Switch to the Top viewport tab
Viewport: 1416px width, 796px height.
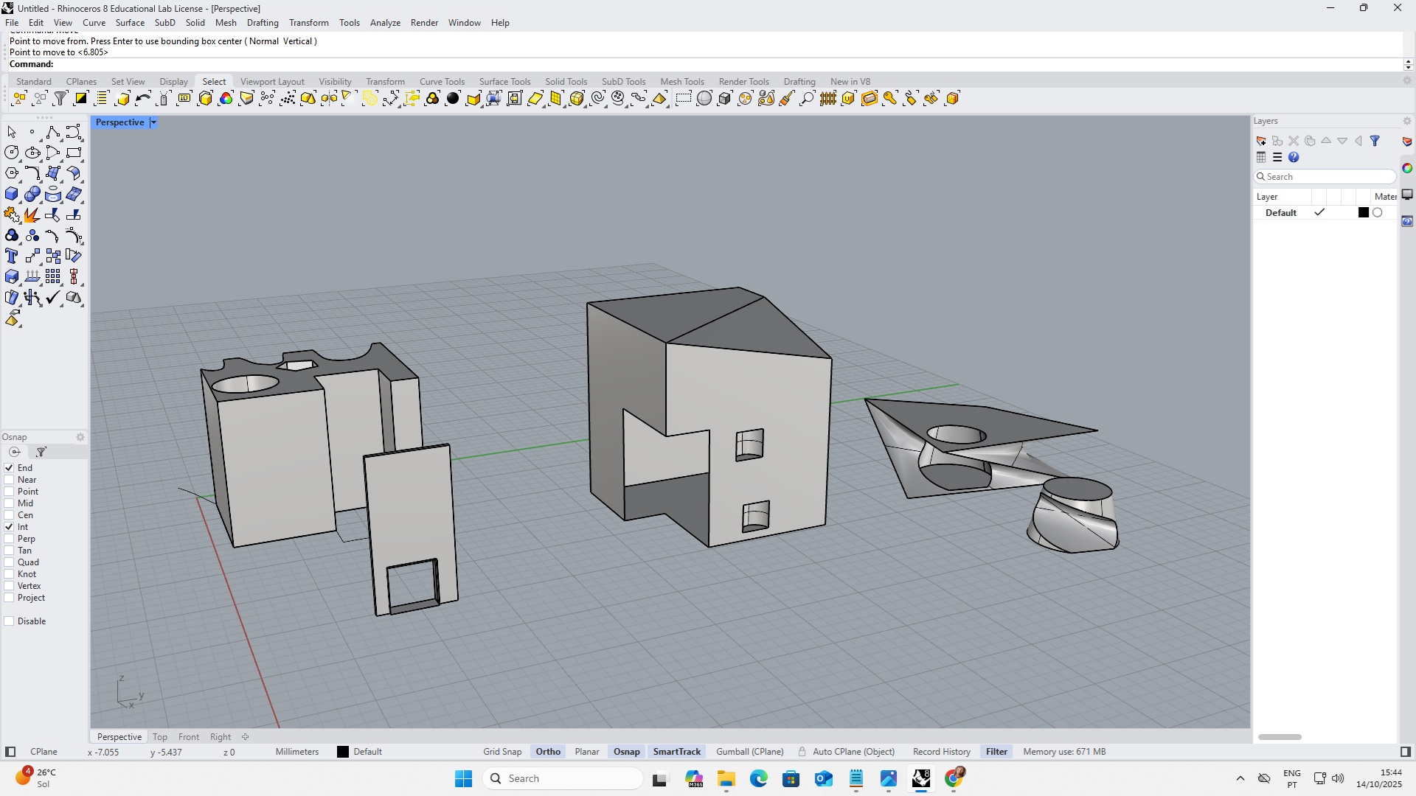click(x=160, y=737)
